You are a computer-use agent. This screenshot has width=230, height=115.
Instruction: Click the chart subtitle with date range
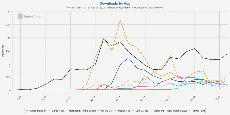[x=115, y=8]
